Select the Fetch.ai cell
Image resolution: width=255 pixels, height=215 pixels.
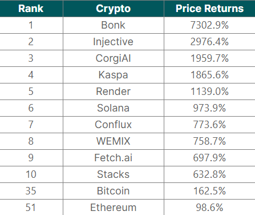pos(114,158)
